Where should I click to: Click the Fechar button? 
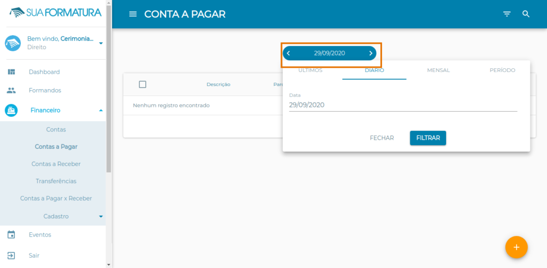point(381,138)
